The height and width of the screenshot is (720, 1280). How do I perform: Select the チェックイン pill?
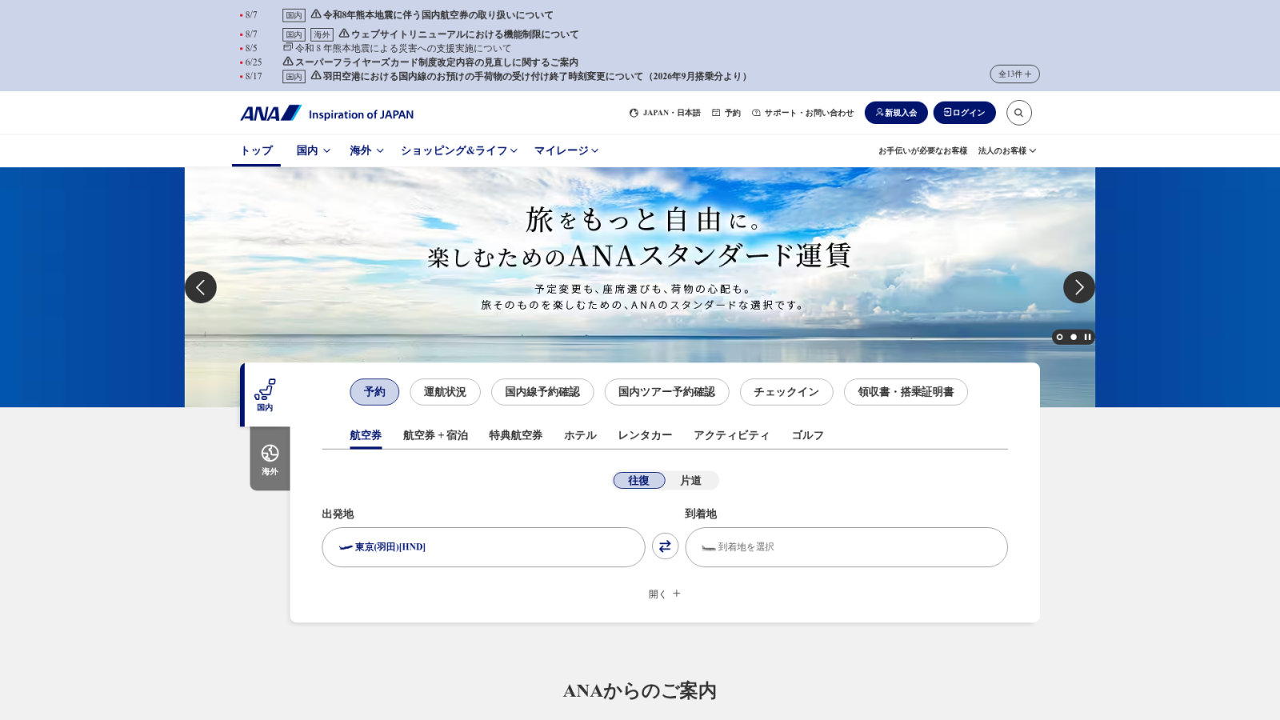(x=786, y=392)
